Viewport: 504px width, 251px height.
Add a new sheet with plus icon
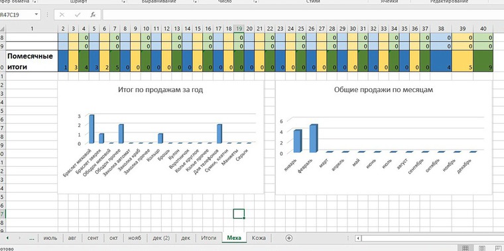[289, 238]
